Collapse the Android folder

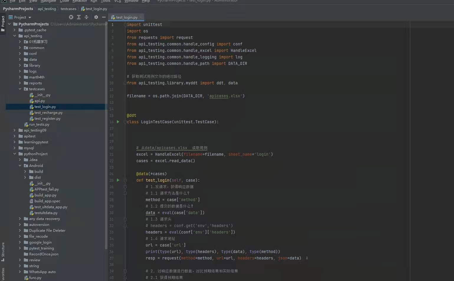(20, 165)
